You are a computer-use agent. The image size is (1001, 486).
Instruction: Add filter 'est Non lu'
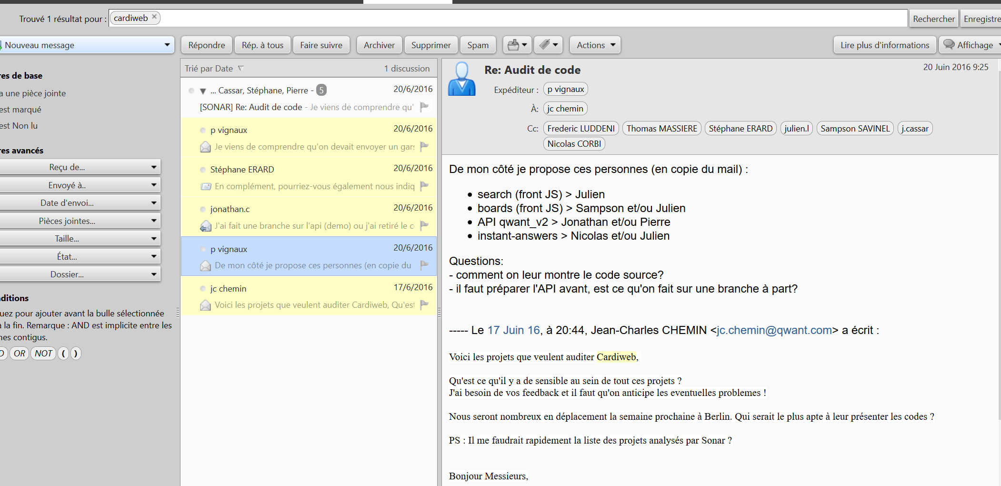point(19,126)
